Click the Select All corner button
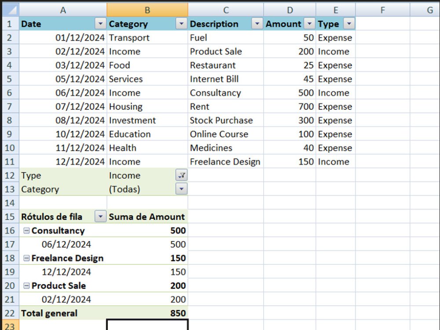Image resolution: width=440 pixels, height=330 pixels. tap(11, 10)
